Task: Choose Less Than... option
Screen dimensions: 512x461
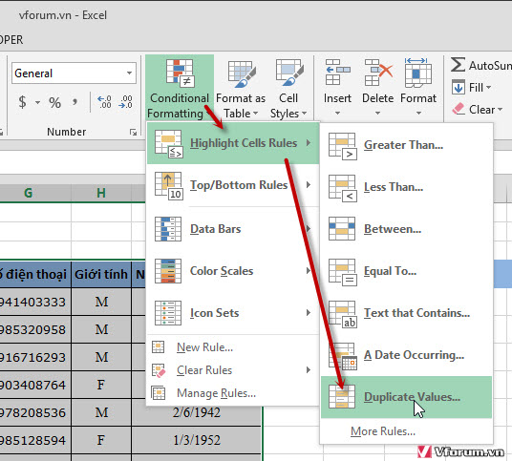Action: coord(406,187)
